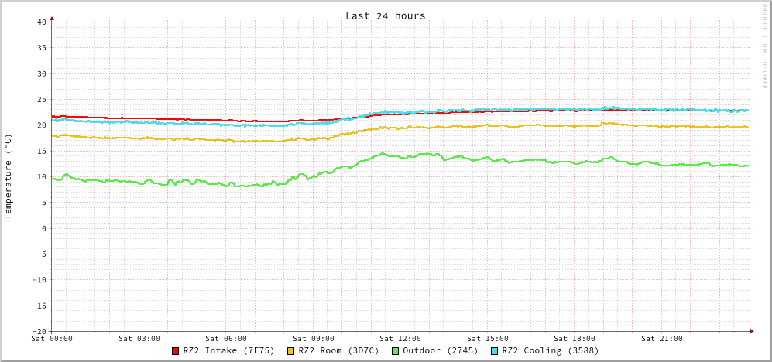
Task: Click the green Outdoor legend swatch
Action: [395, 351]
